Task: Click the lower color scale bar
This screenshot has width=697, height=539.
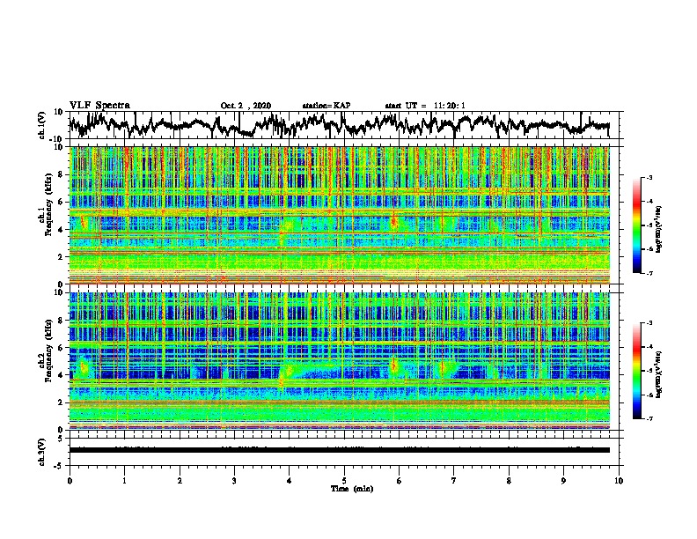Action: [637, 371]
